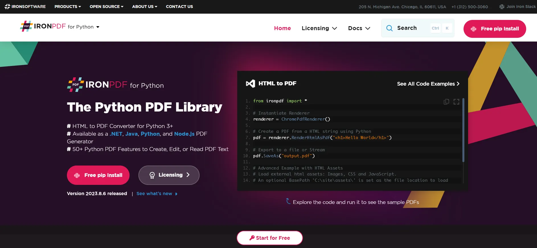Follow the Python link in feature list
Screen dimensions: 537x248
pyautogui.click(x=150, y=134)
